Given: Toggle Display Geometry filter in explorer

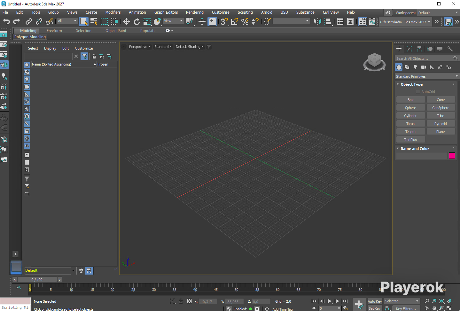Looking at the screenshot, I should pos(27,65).
